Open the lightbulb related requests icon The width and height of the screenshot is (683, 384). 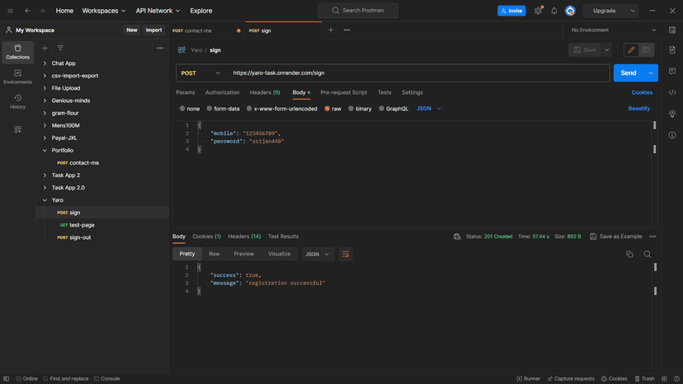[672, 114]
